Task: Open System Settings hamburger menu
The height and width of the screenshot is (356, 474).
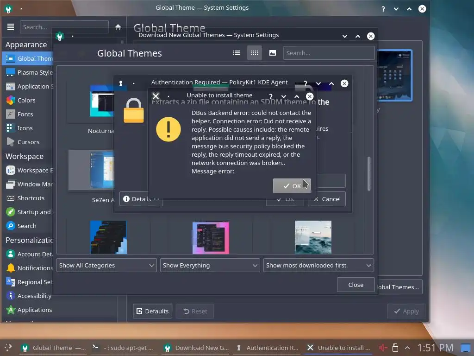Action: click(11, 27)
